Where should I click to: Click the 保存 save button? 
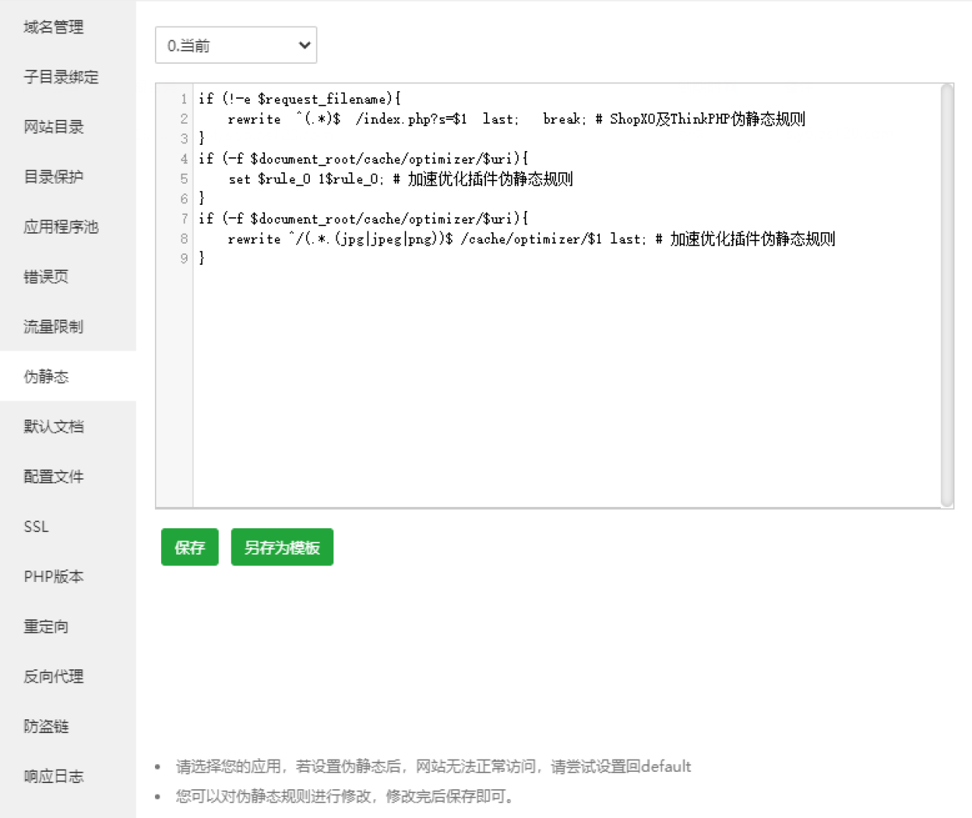click(189, 546)
